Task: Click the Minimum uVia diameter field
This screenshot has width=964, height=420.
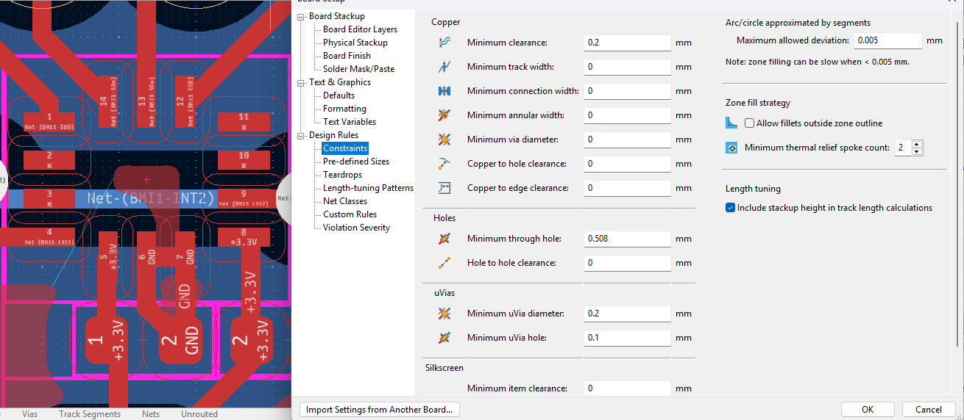Action: click(x=628, y=314)
